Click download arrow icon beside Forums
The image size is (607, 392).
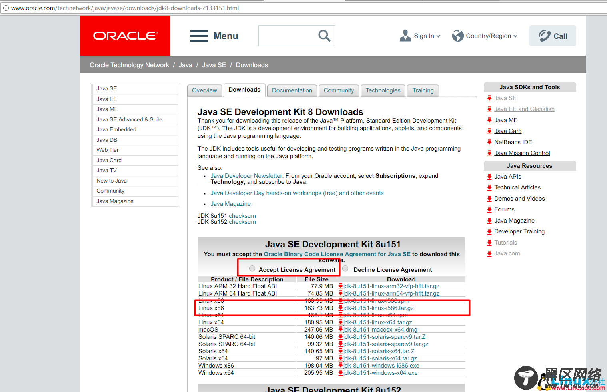click(489, 209)
